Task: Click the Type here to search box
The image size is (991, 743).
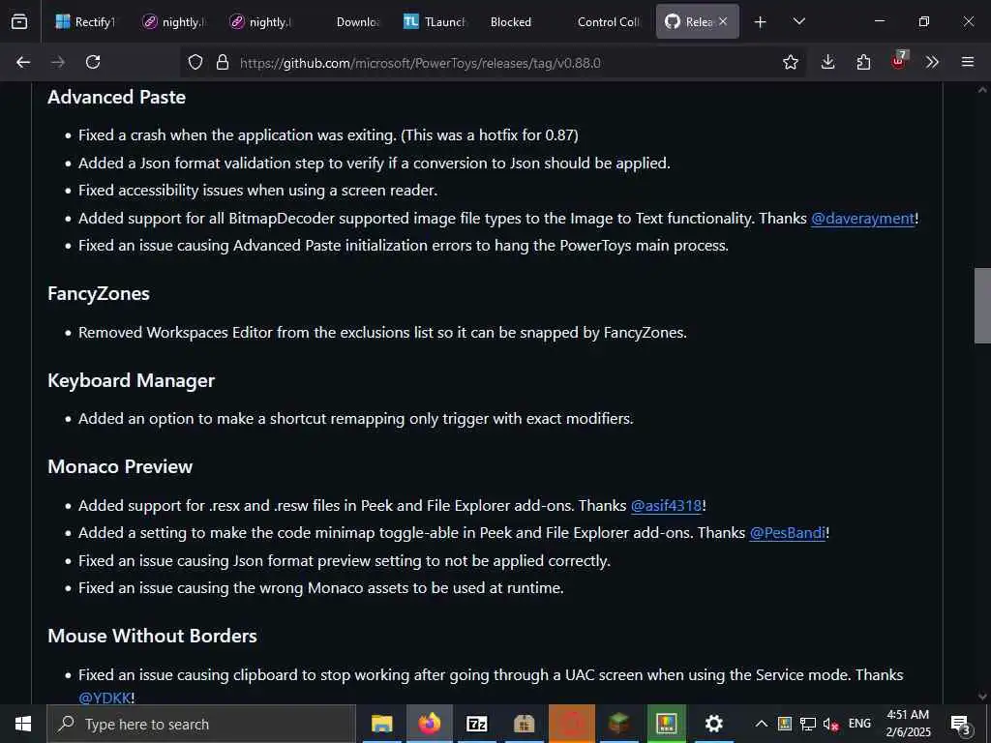Action: click(201, 724)
